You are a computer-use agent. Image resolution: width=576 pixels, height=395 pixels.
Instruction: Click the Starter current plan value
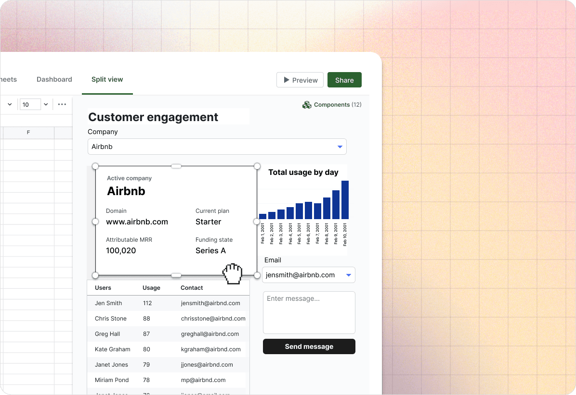[x=208, y=222]
